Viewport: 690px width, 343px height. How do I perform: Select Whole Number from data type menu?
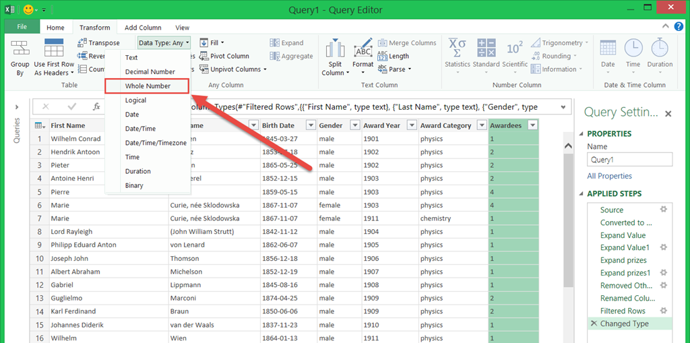tap(148, 86)
